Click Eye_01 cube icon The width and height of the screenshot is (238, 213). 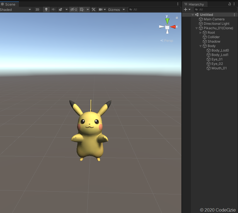[209, 59]
